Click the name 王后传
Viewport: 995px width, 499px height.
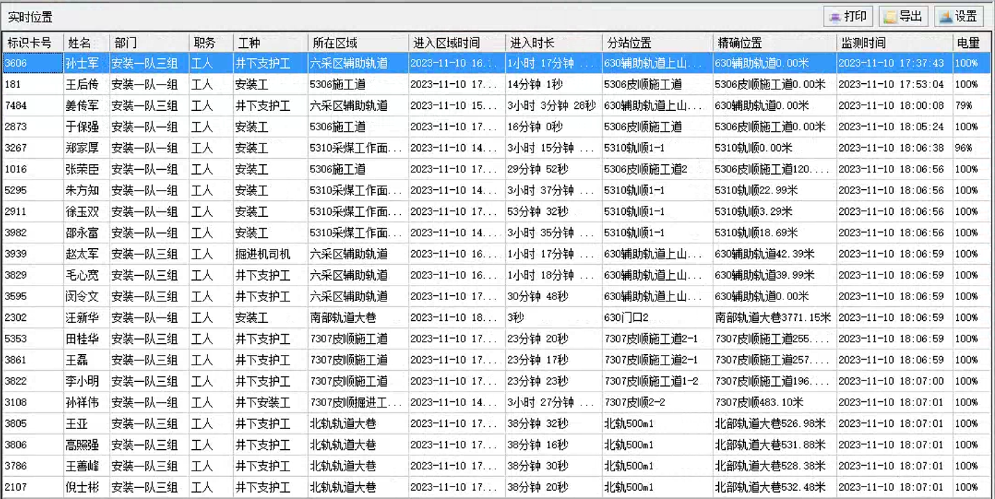82,85
